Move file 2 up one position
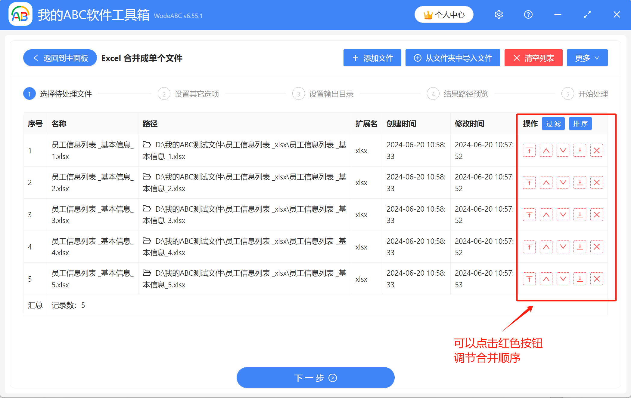This screenshot has width=631, height=398. click(x=546, y=182)
